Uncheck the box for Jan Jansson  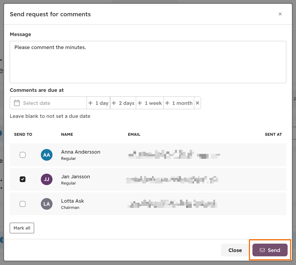(x=23, y=179)
